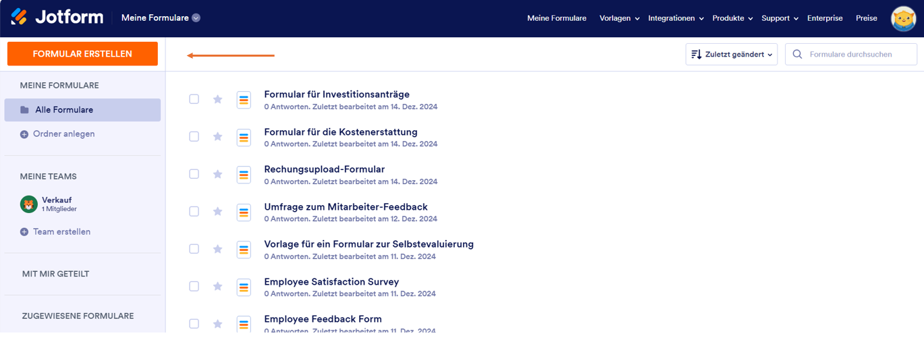Image resolution: width=924 pixels, height=348 pixels.
Task: Click the Verkauf team avatar icon
Action: [x=28, y=204]
